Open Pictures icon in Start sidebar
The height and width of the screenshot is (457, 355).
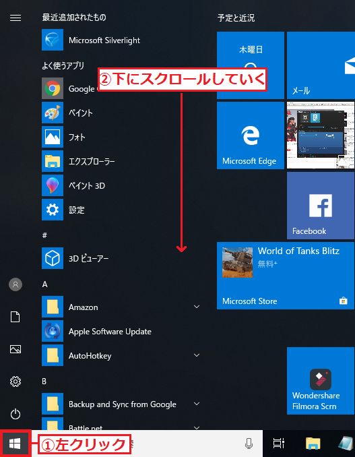point(15,349)
